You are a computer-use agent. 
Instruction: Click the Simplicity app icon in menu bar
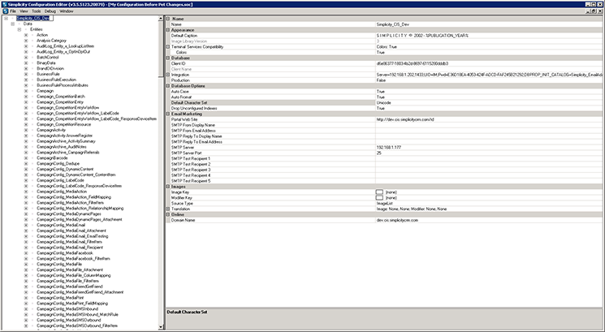click(x=5, y=11)
